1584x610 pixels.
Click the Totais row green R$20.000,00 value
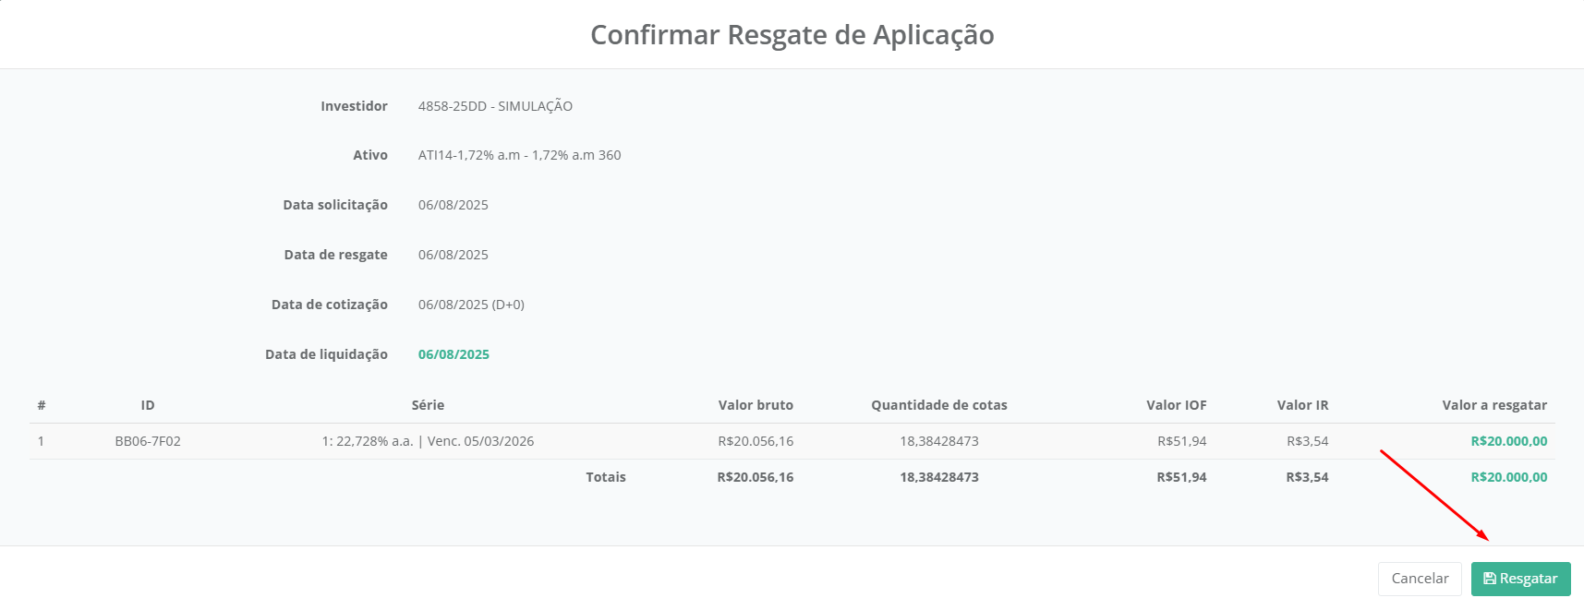[x=1508, y=477]
